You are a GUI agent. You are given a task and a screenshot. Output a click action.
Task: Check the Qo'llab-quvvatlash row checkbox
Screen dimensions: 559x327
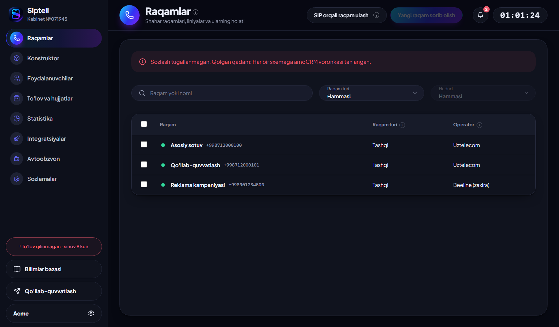(x=144, y=164)
